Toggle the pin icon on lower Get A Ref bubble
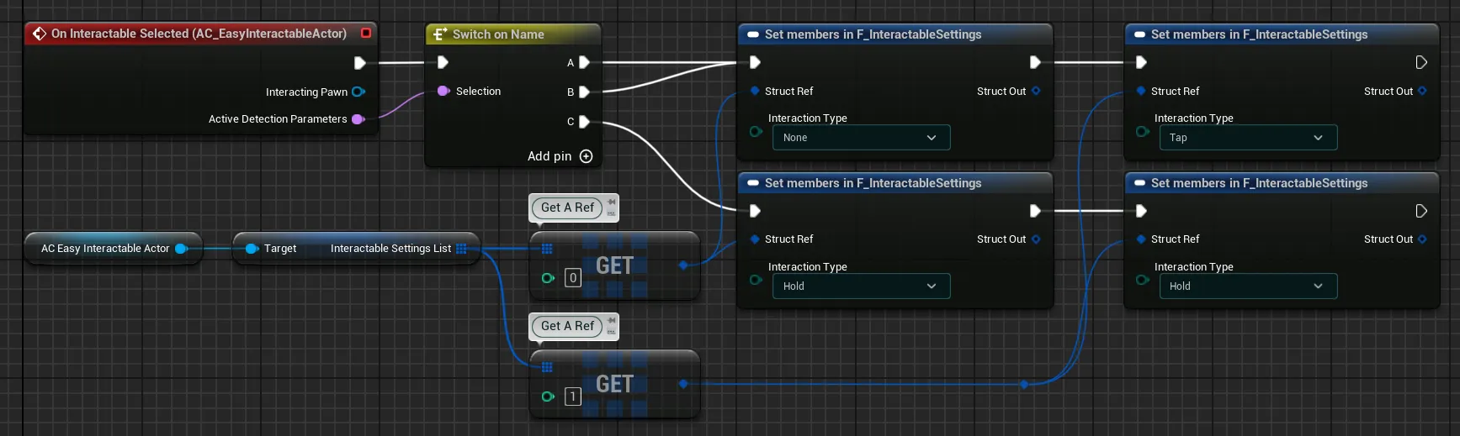 tap(612, 320)
